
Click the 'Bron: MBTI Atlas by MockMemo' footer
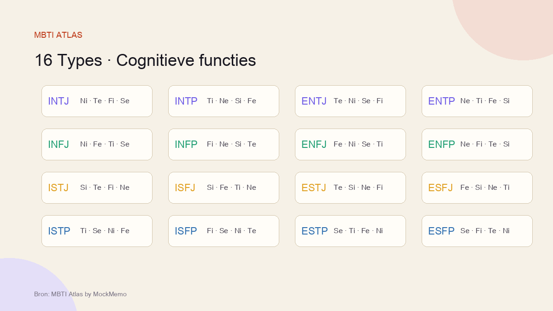tap(80, 294)
